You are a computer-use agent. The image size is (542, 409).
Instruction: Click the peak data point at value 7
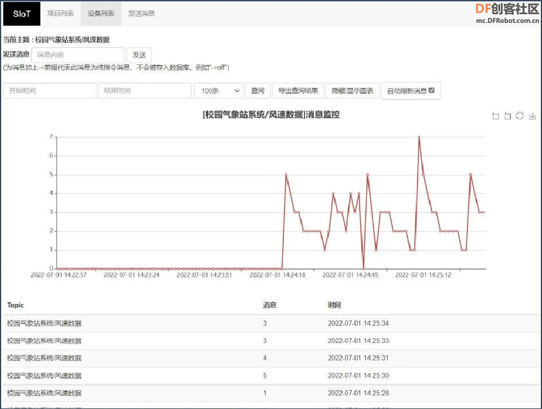(419, 137)
